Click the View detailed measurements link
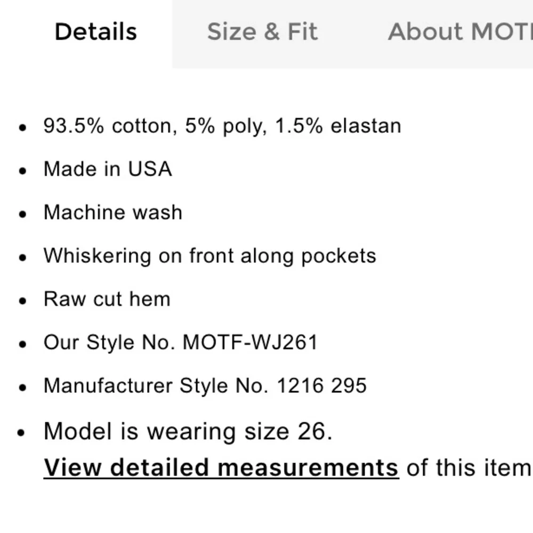The height and width of the screenshot is (533, 533). 221,466
